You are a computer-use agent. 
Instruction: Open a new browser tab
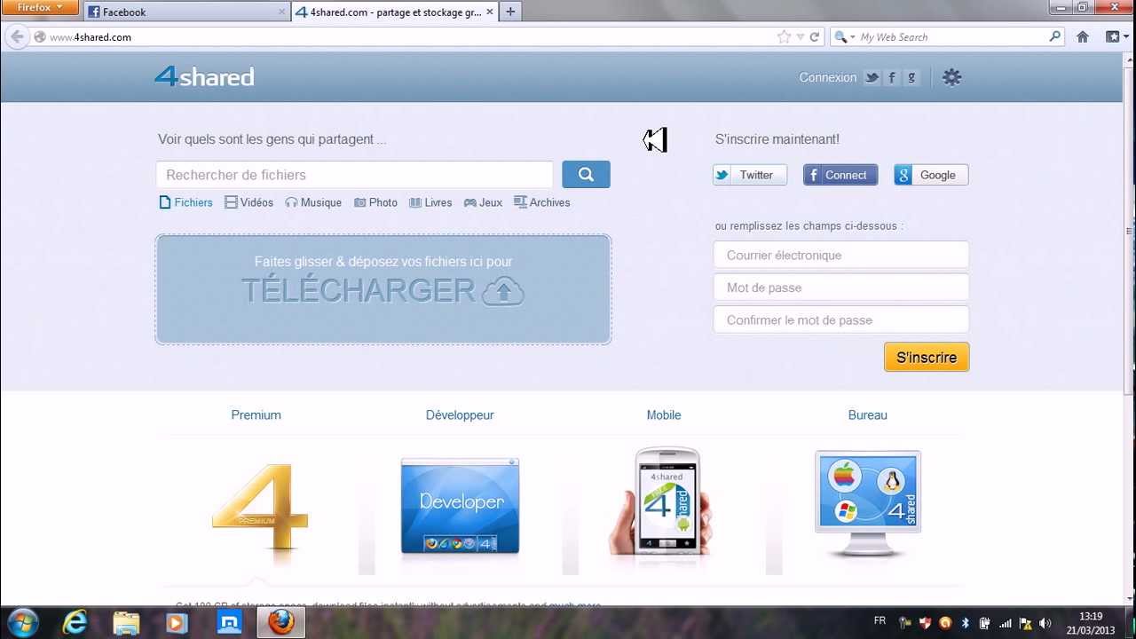pos(510,12)
